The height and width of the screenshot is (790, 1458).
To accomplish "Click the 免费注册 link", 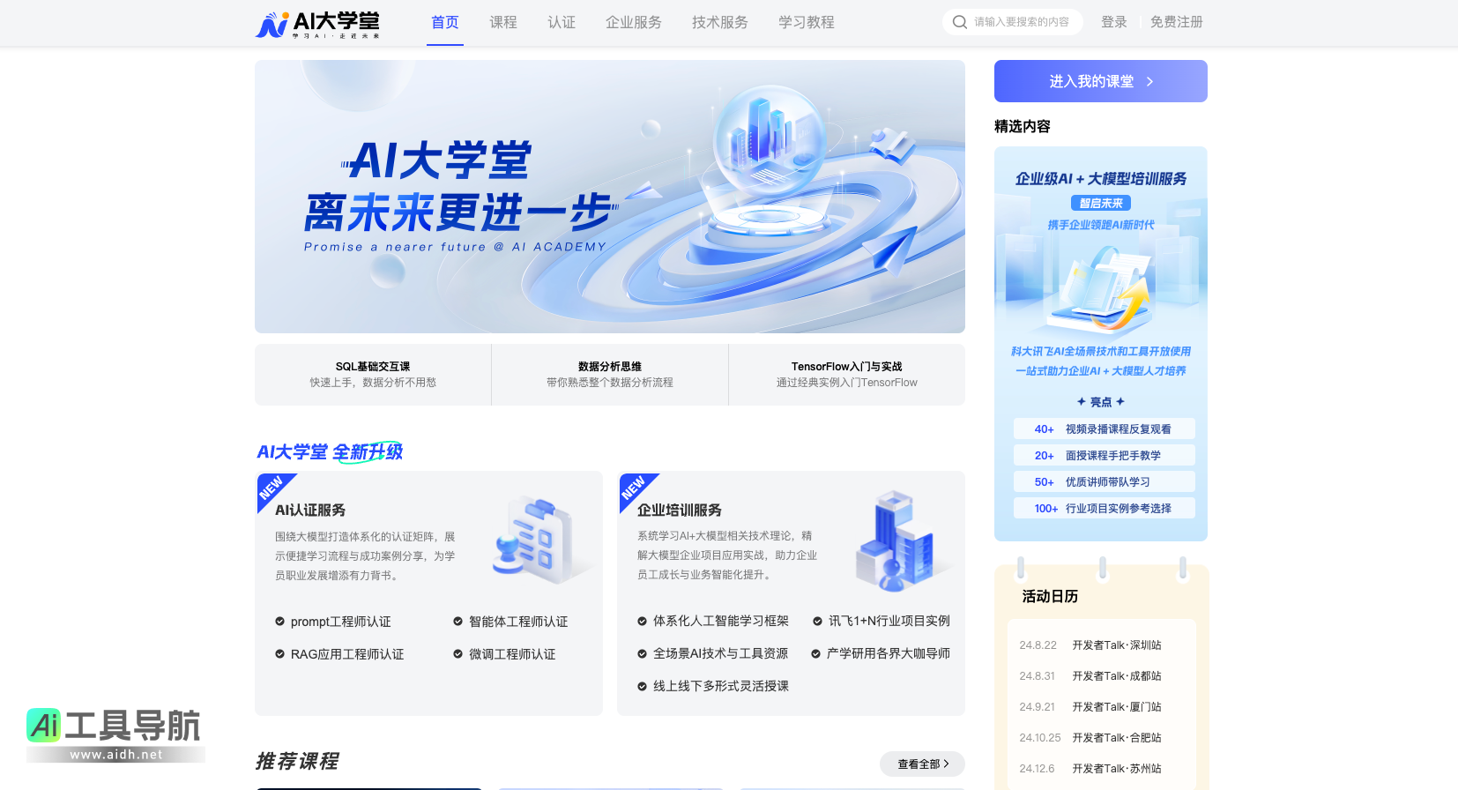I will 1176,22.
